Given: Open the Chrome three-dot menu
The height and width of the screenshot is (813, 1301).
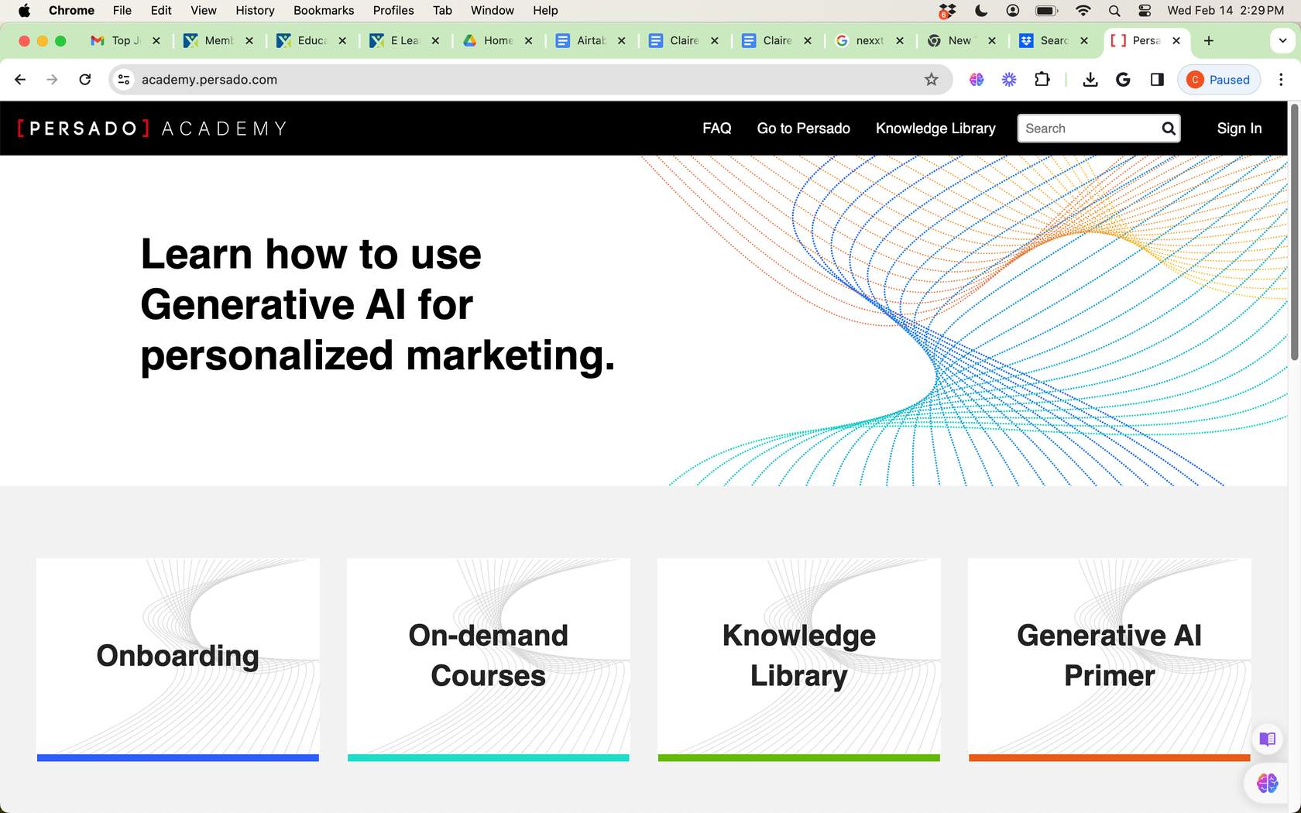Looking at the screenshot, I should (1281, 80).
